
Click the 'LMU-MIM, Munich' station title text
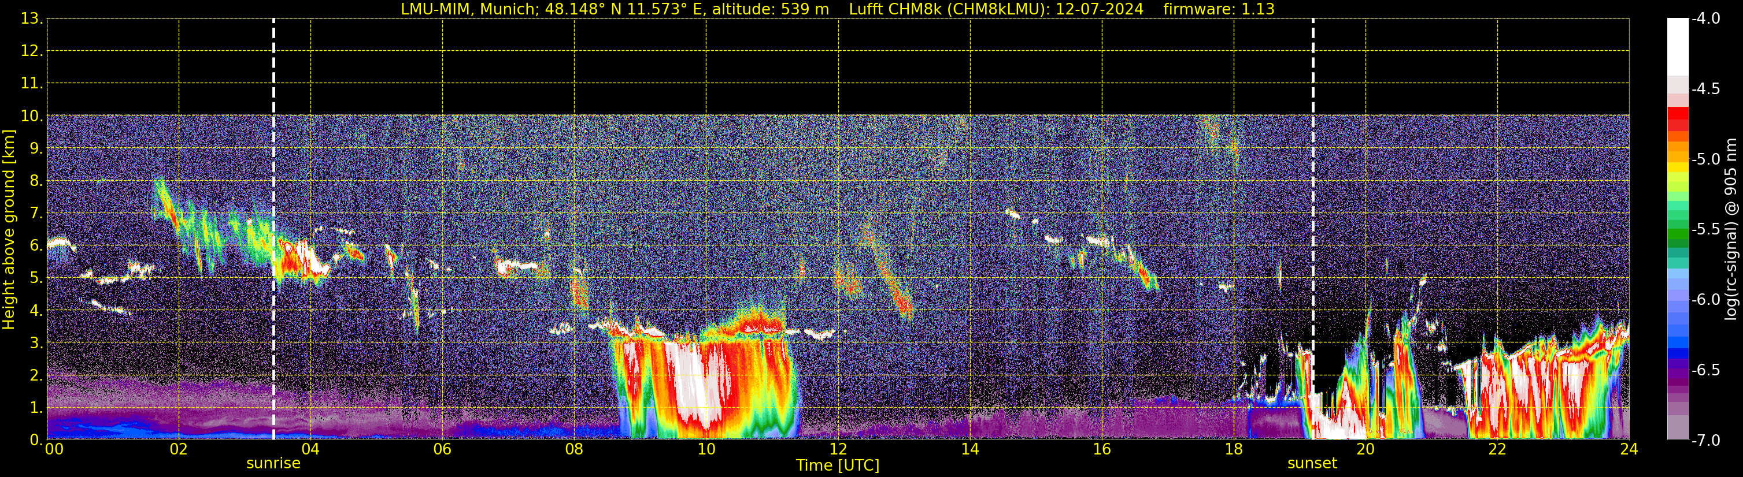[x=468, y=9]
